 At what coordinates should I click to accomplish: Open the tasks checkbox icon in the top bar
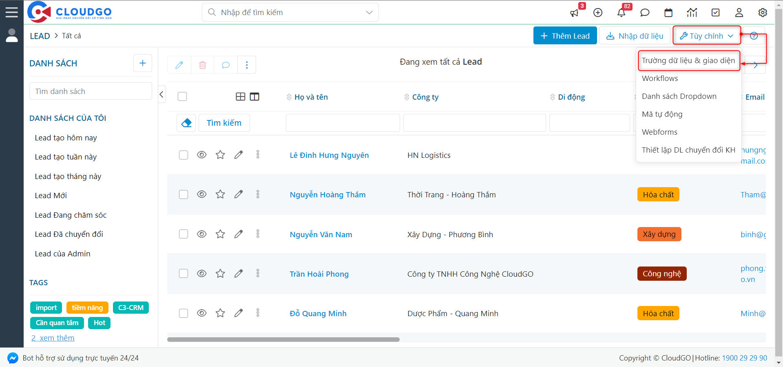pyautogui.click(x=715, y=13)
